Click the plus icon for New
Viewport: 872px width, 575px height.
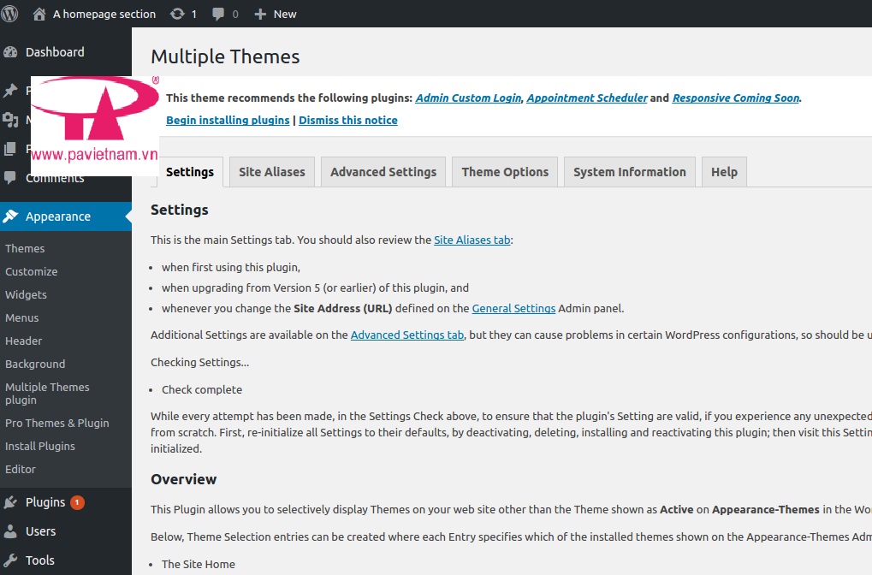(x=260, y=14)
